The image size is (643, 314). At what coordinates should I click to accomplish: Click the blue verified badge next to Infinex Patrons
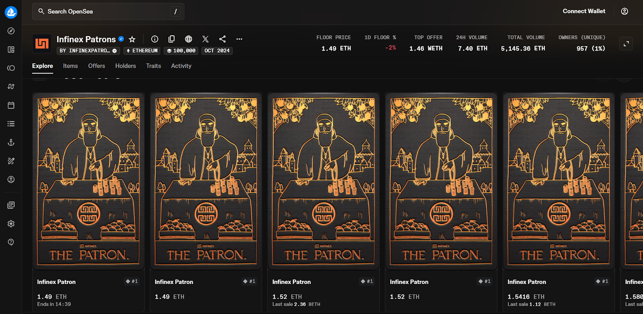[x=121, y=39]
